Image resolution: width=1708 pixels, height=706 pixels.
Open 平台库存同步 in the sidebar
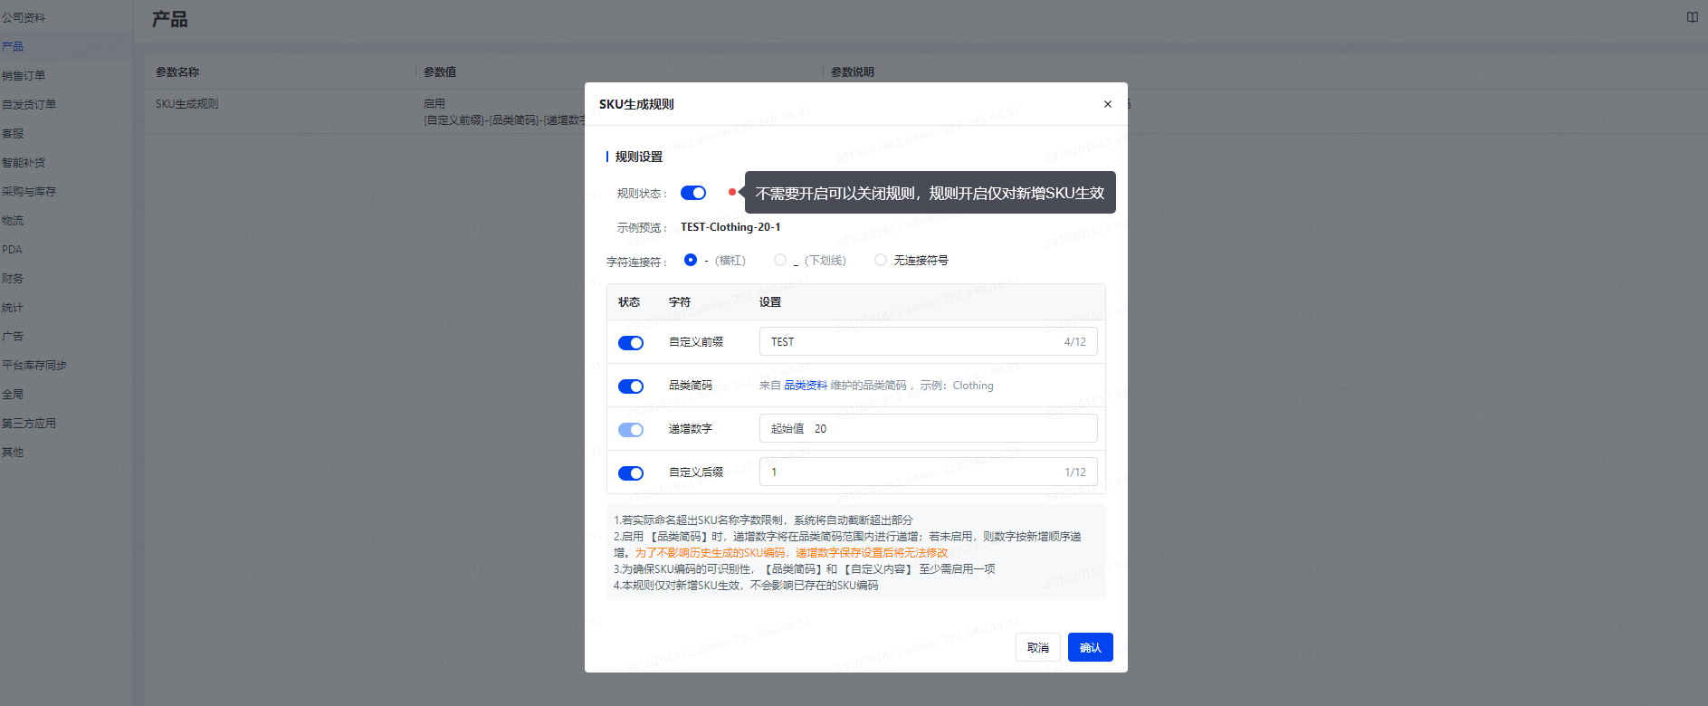(34, 365)
